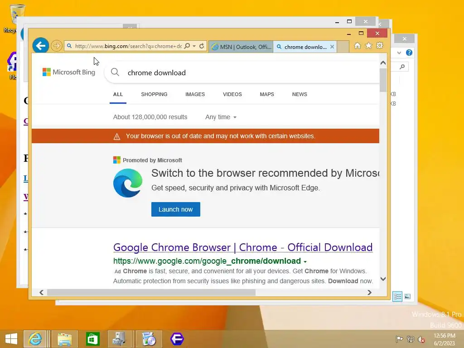The height and width of the screenshot is (348, 464).
Task: Expand the arrow beside google.com chrome URL
Action: [x=305, y=261]
